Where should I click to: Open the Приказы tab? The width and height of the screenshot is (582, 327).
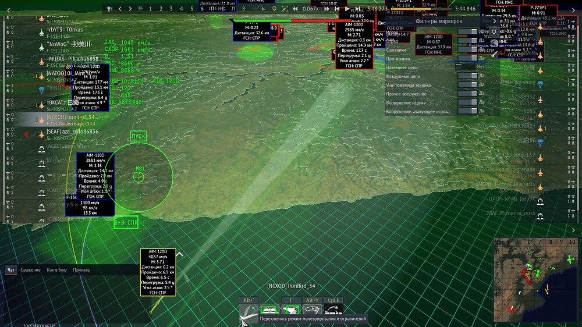click(81, 270)
